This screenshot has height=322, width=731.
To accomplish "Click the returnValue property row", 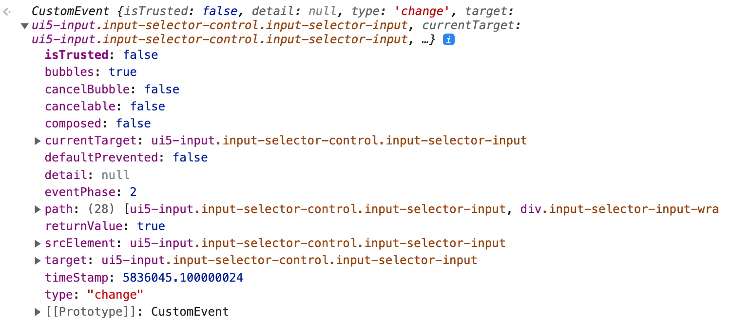I will [x=97, y=226].
